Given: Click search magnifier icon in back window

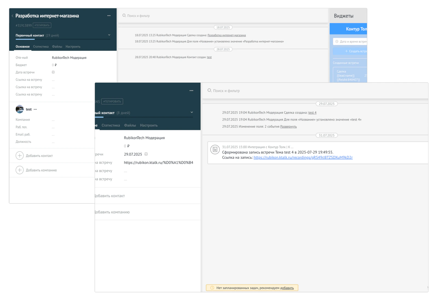Looking at the screenshot, I should click(124, 16).
